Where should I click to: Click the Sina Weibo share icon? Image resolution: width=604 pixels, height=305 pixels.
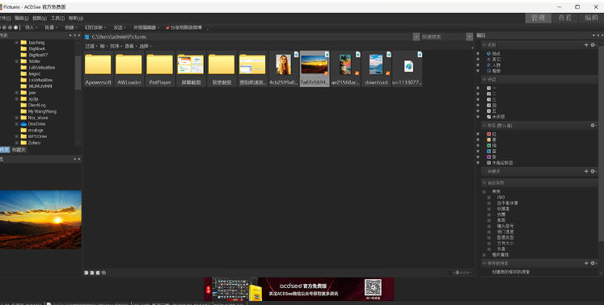click(167, 27)
